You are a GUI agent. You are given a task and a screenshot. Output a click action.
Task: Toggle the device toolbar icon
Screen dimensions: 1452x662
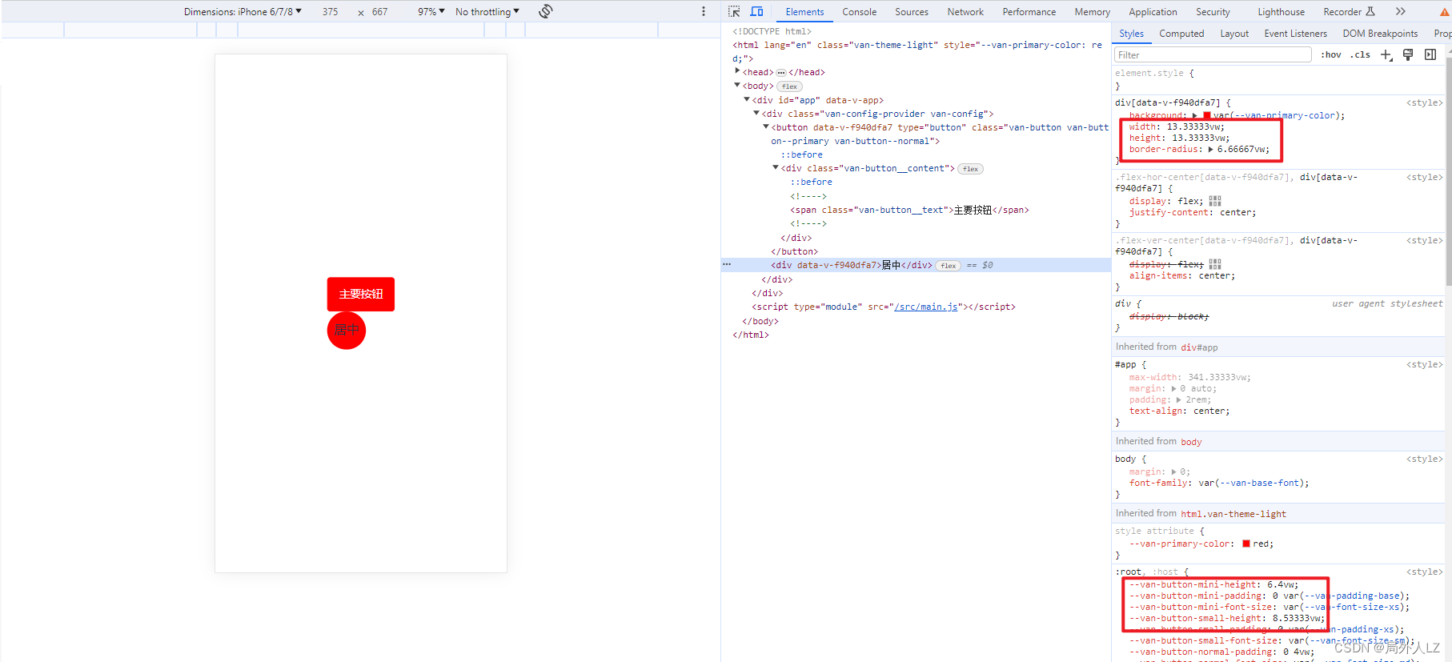[756, 11]
